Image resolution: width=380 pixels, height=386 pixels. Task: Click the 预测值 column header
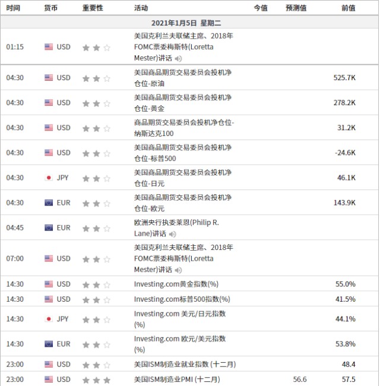pyautogui.click(x=296, y=8)
